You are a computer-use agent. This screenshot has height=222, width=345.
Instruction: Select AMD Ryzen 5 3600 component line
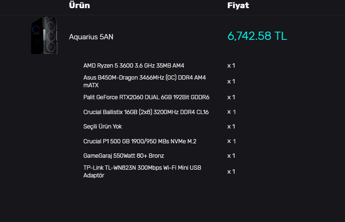click(134, 66)
